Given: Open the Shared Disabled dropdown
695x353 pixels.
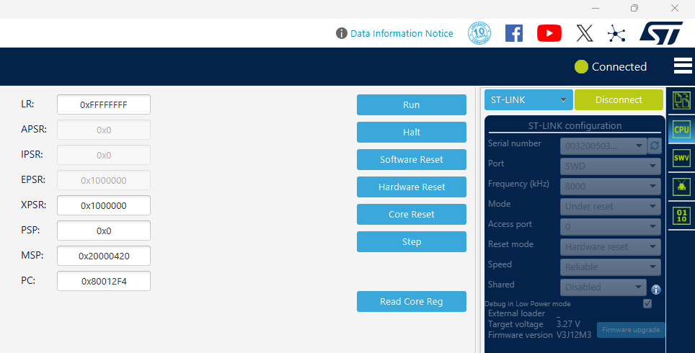Looking at the screenshot, I should pyautogui.click(x=603, y=287).
